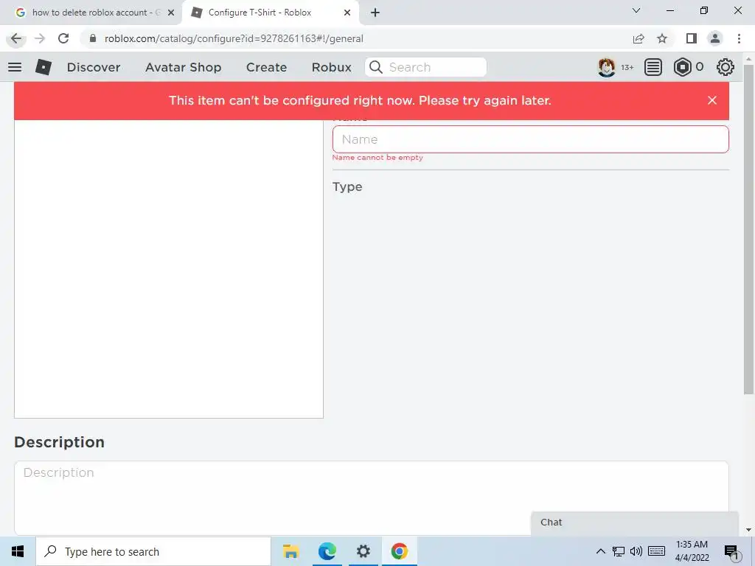Launch Microsoft Edge from taskbar
The height and width of the screenshot is (566, 755).
click(x=327, y=551)
